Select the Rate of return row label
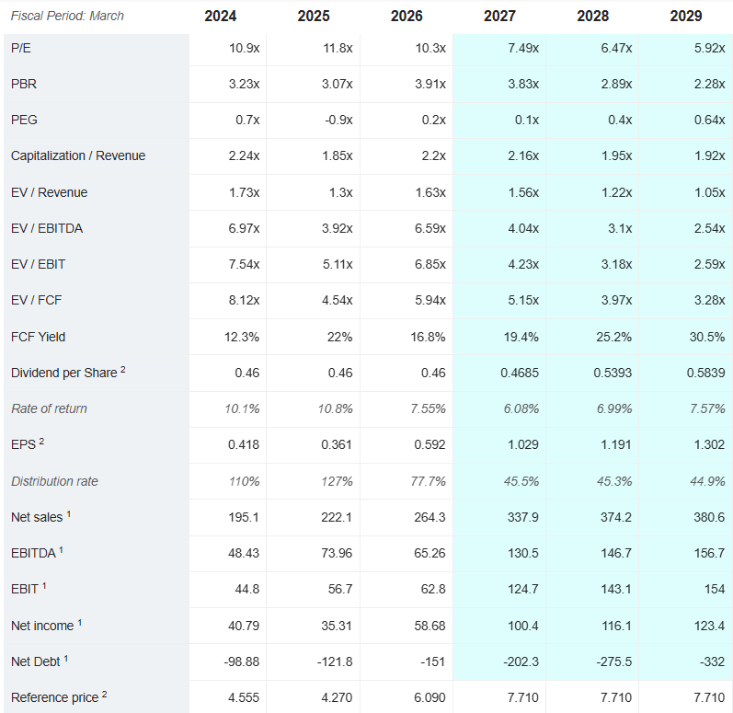 point(49,408)
